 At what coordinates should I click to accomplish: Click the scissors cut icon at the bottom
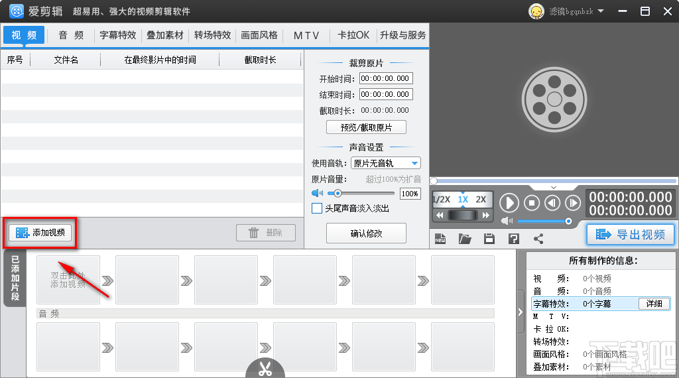[265, 367]
